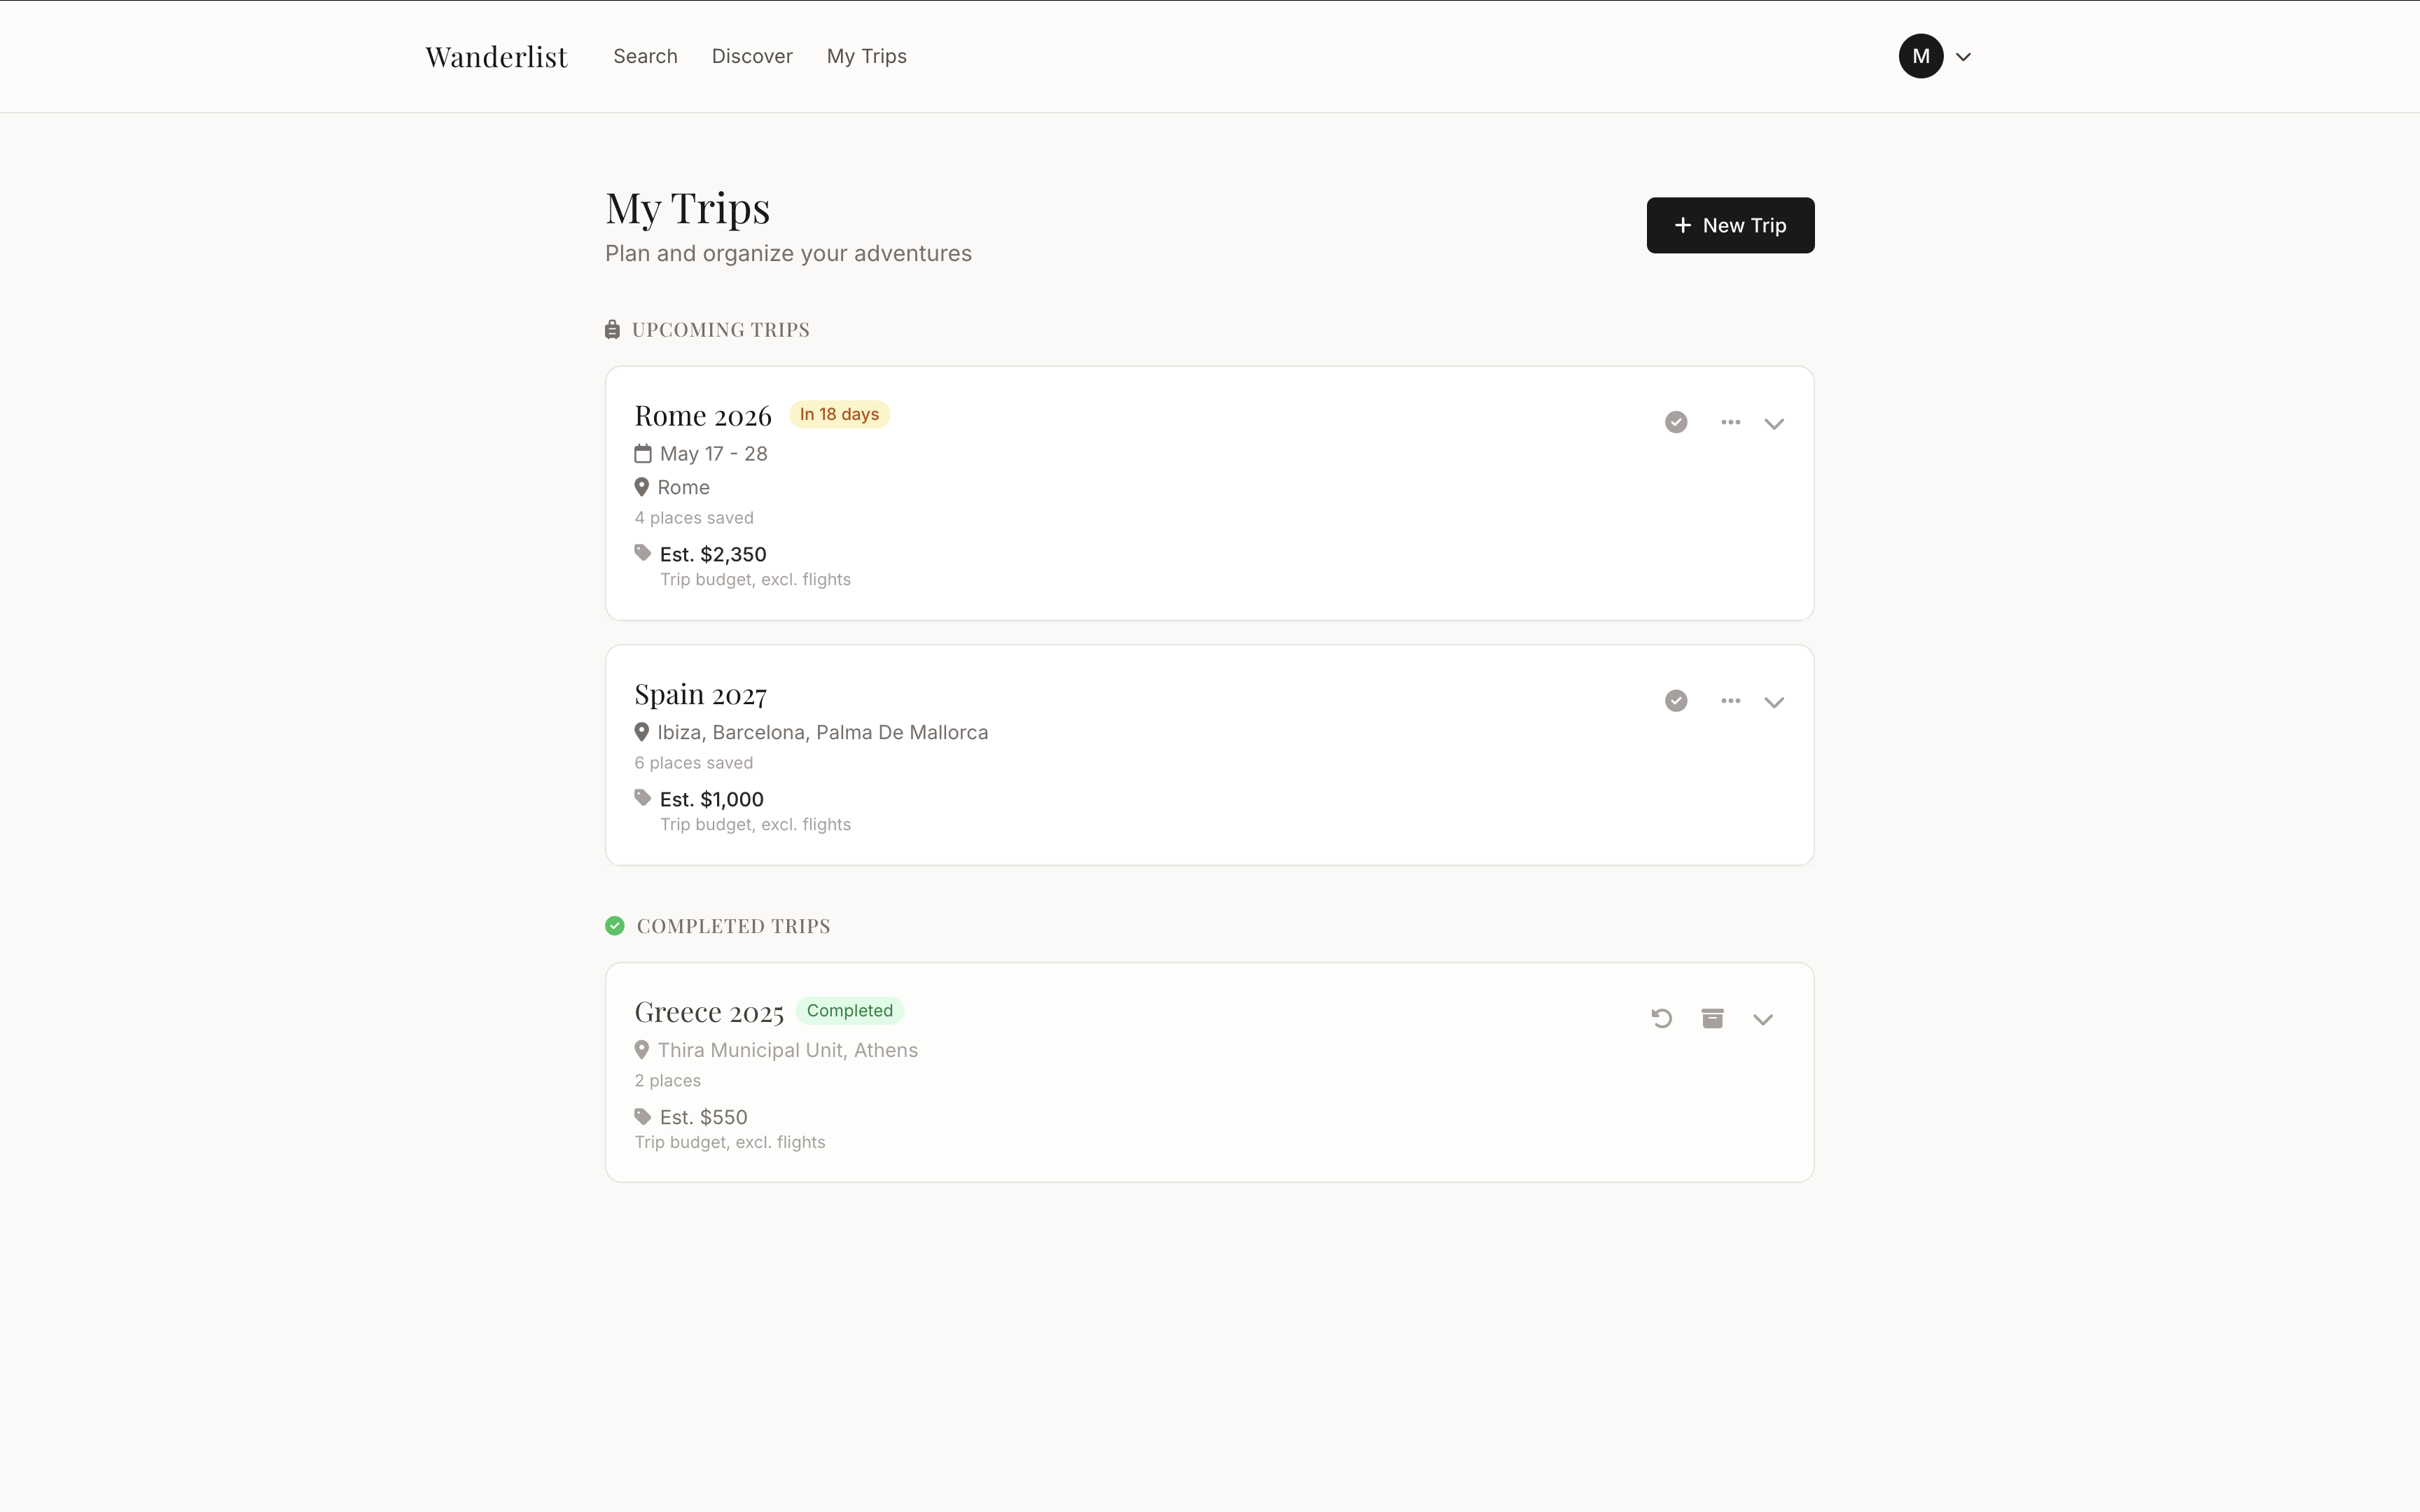The width and height of the screenshot is (2420, 1512).
Task: Click 'Est. $1,000' budget amount
Action: (712, 799)
